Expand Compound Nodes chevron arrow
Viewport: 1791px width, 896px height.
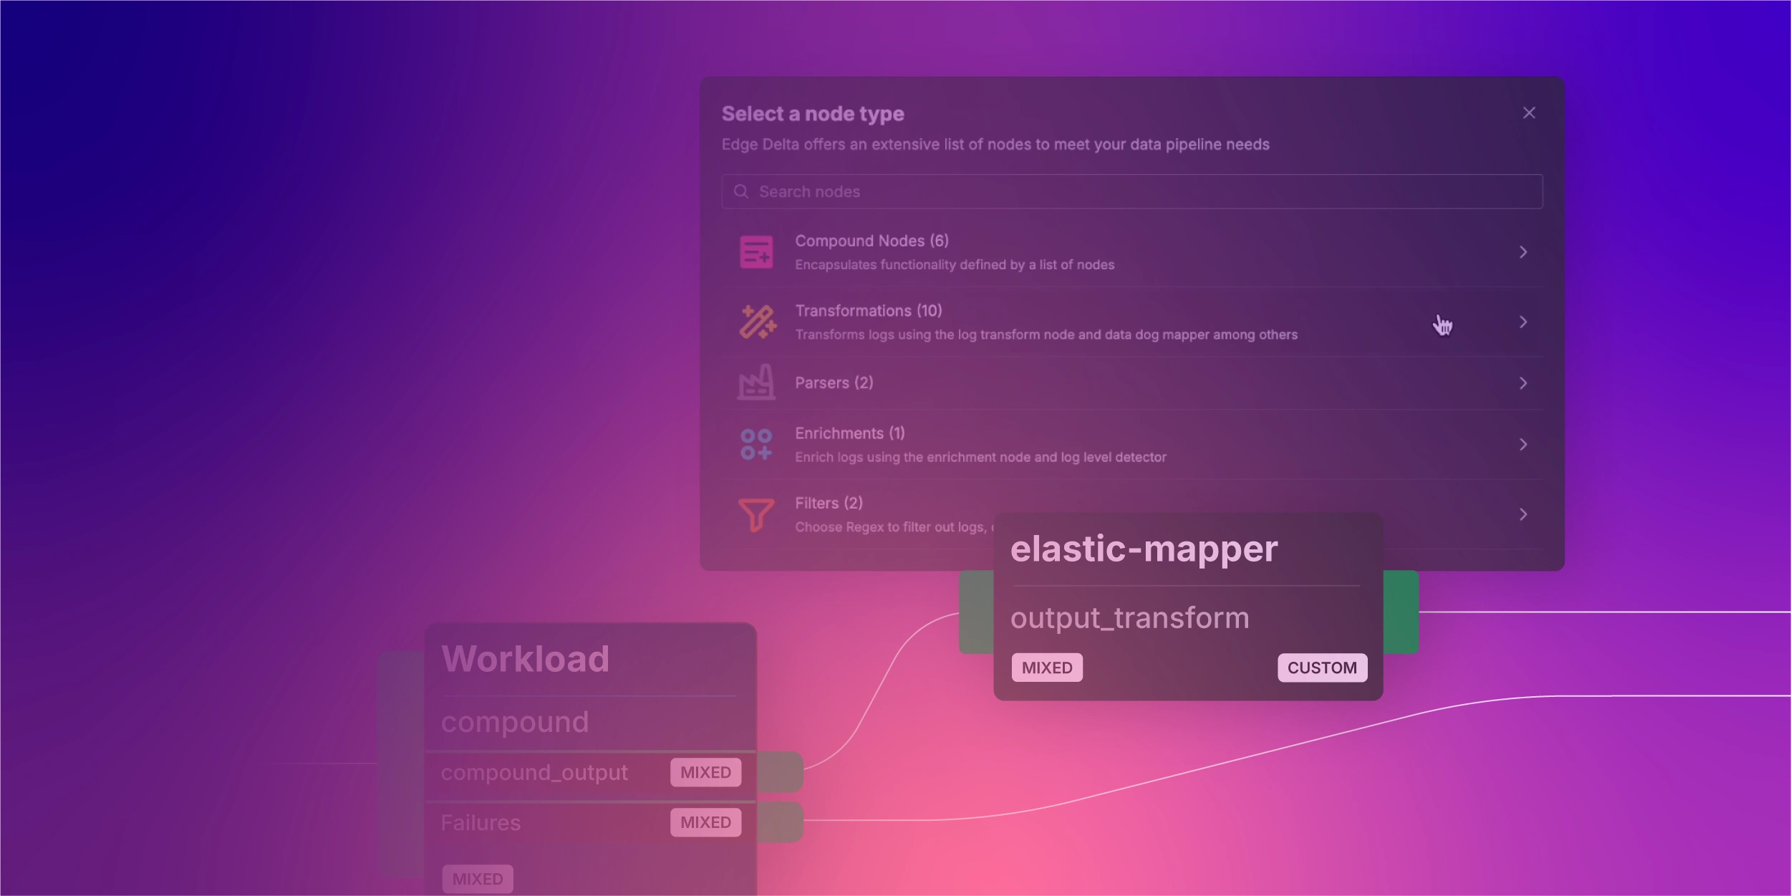coord(1523,252)
